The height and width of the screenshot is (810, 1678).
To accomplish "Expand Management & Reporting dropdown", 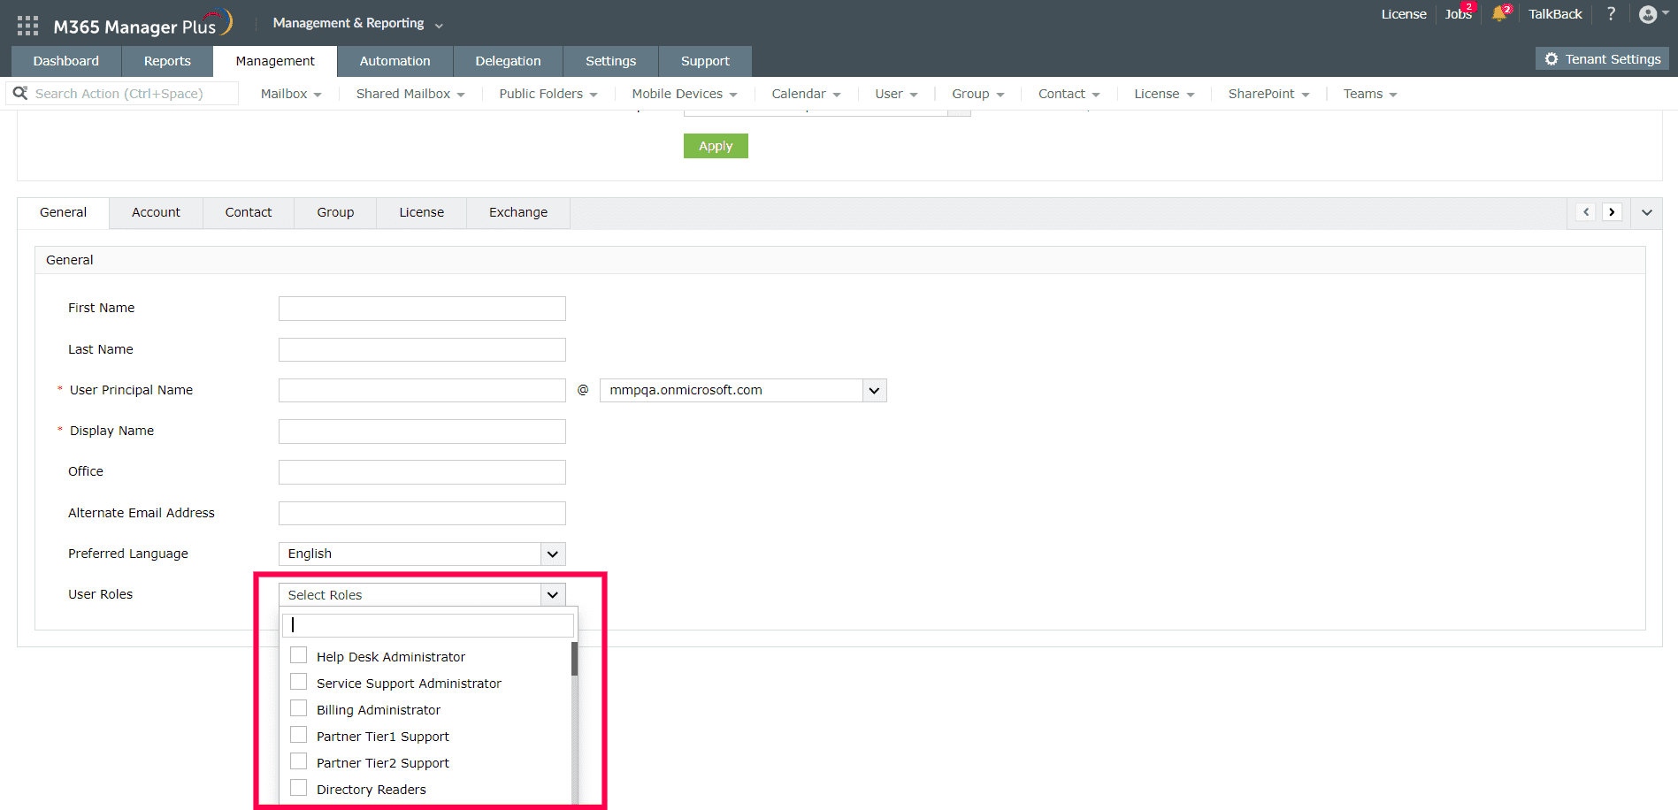I will [357, 23].
